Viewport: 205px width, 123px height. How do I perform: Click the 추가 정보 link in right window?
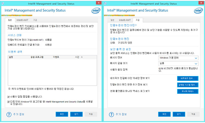click(x=121, y=115)
